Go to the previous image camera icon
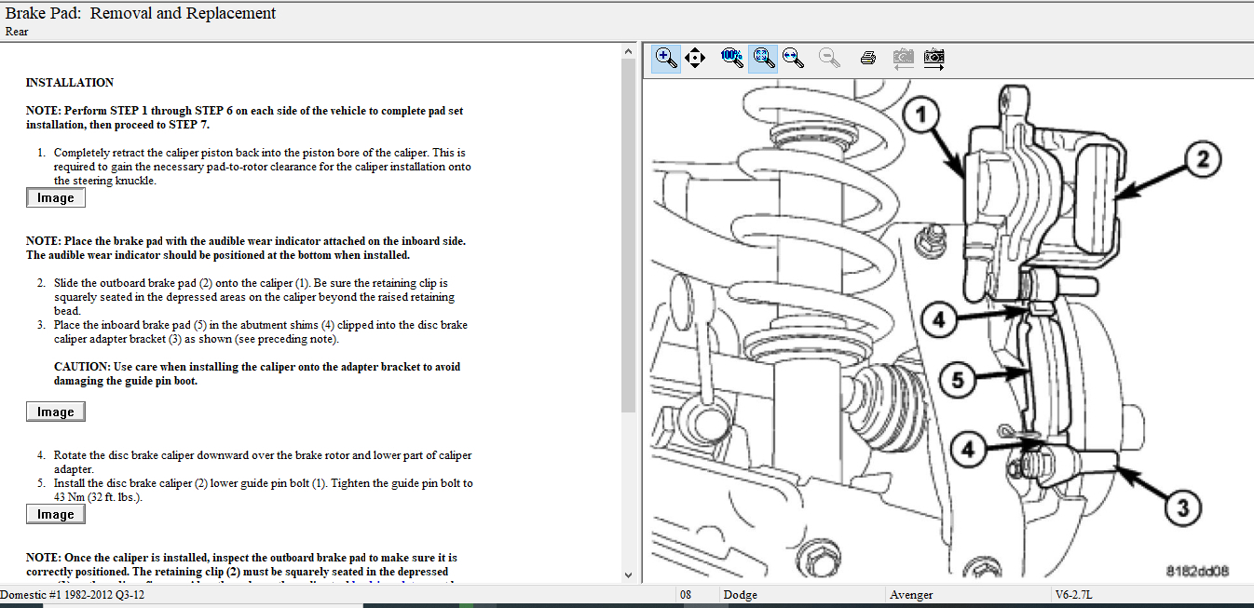The image size is (1254, 608). 903,58
